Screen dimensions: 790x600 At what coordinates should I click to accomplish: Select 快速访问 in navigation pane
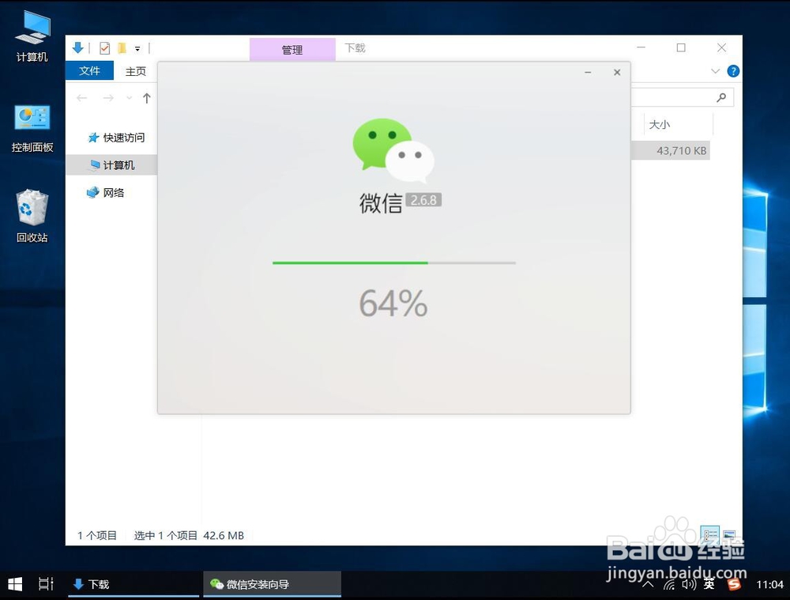coord(116,138)
